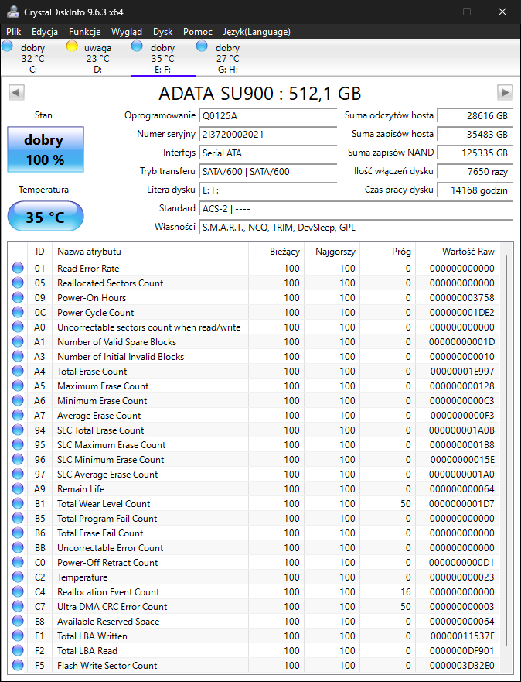Screen dimensions: 521x682
Task: Click the CrystalDiskInfo app icon in title bar
Action: pos(12,12)
